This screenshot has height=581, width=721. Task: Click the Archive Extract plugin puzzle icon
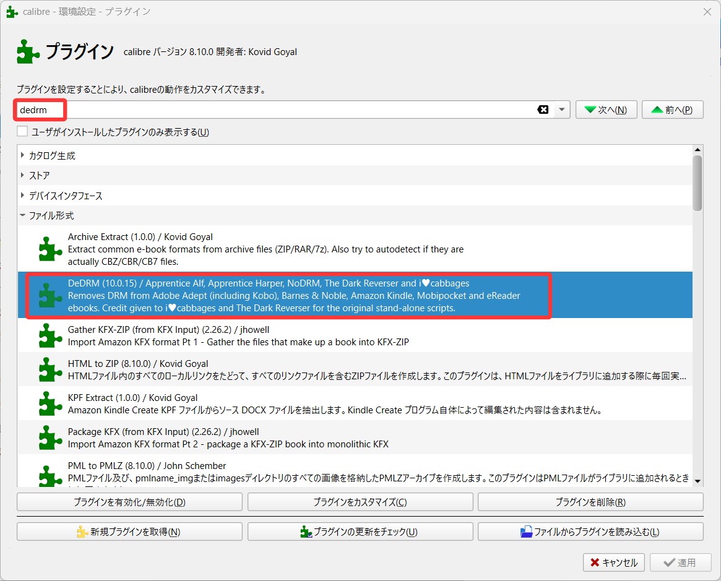[x=50, y=249]
